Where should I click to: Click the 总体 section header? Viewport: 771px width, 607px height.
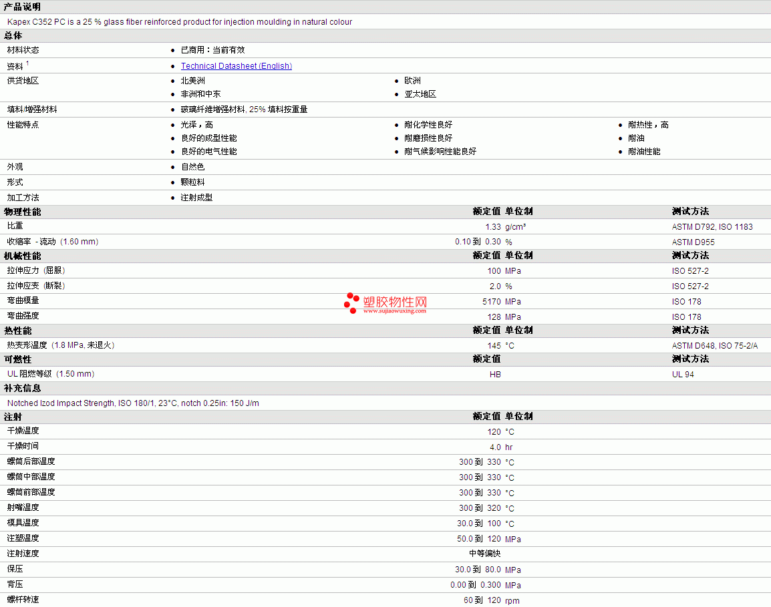(x=13, y=36)
